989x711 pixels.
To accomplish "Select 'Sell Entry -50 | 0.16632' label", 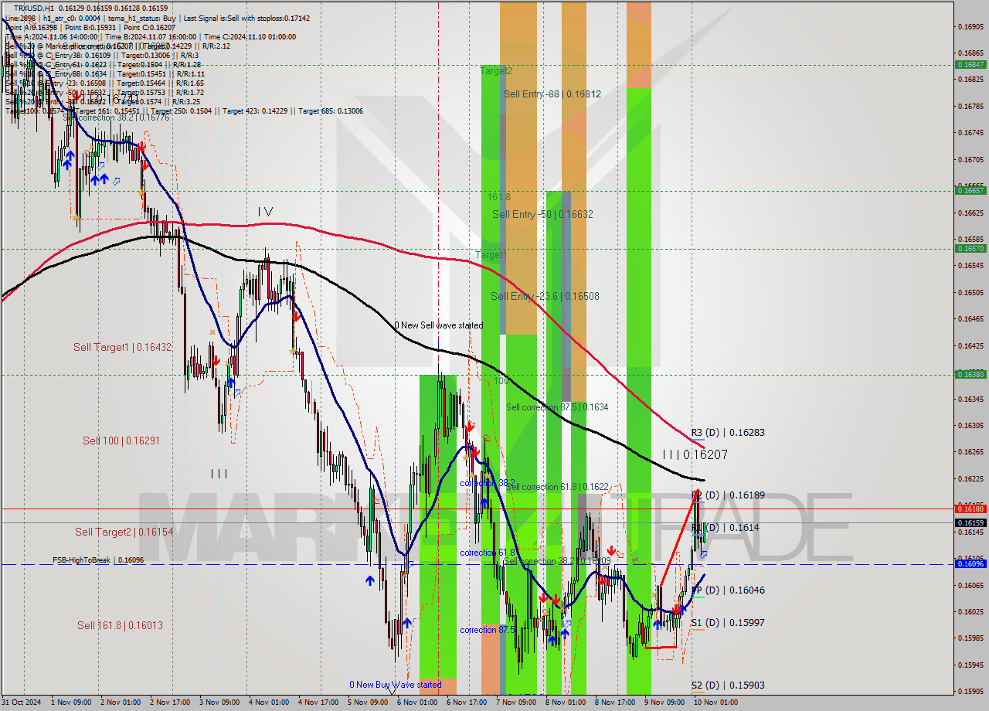I will pyautogui.click(x=542, y=214).
